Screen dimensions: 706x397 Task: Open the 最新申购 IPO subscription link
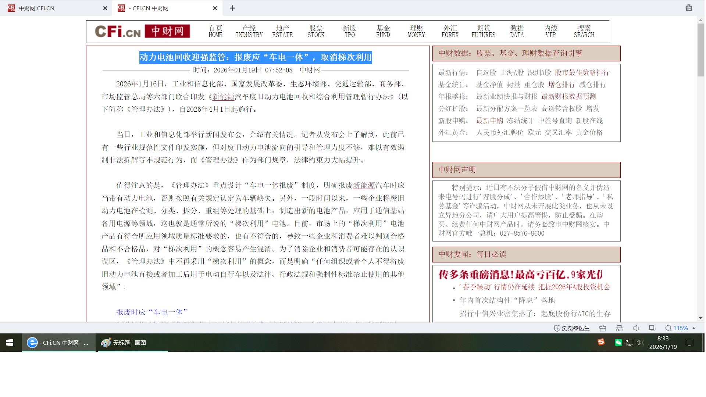pos(489,121)
